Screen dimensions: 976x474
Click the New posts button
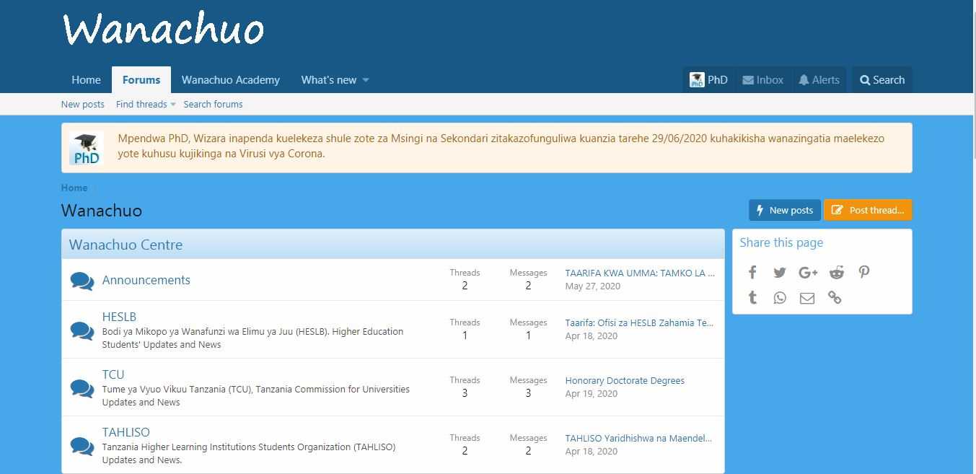(x=785, y=210)
